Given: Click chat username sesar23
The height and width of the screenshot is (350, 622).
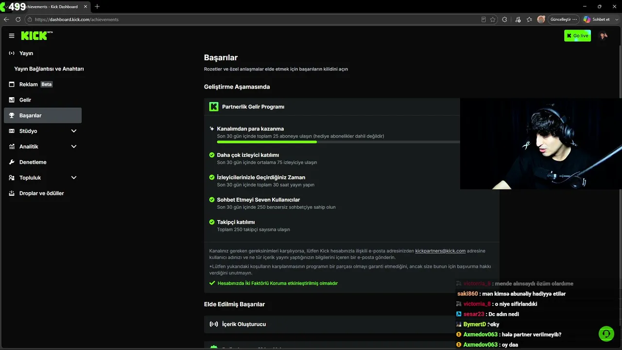Looking at the screenshot, I should [474, 314].
